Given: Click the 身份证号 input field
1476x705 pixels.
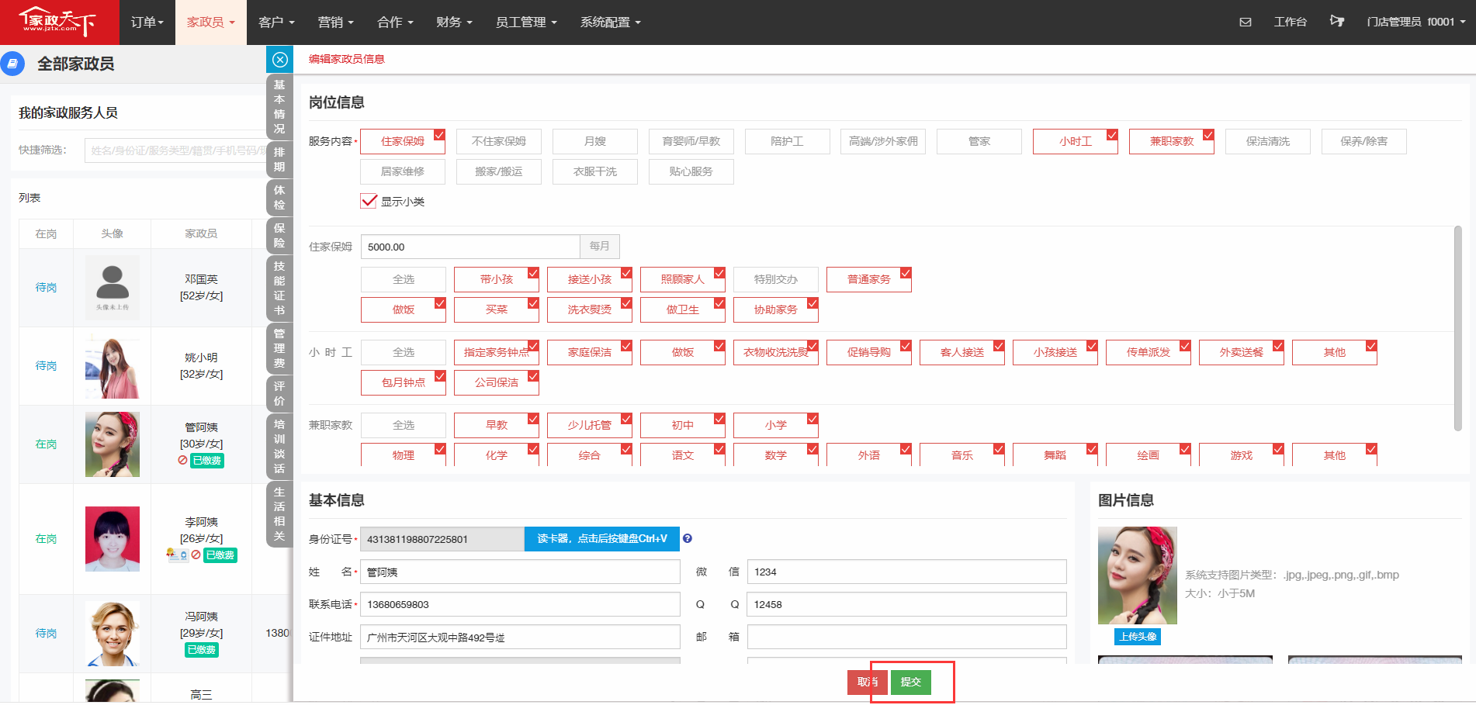Looking at the screenshot, I should (x=442, y=539).
